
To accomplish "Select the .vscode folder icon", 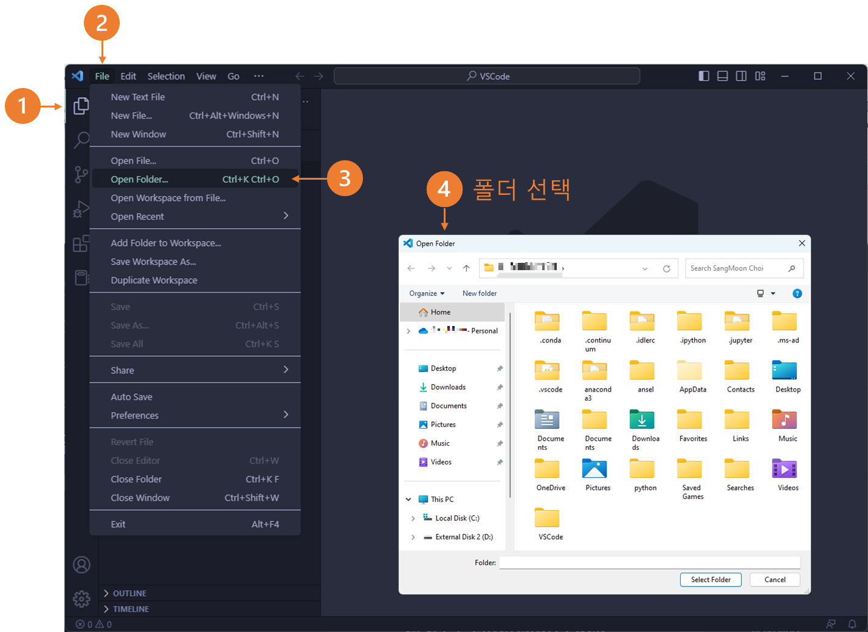I will point(548,370).
